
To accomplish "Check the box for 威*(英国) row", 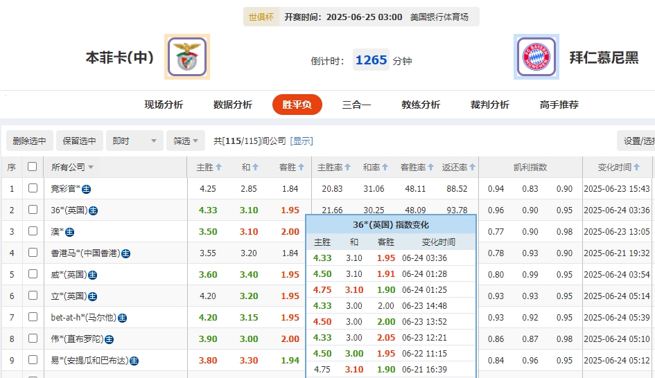I will (33, 275).
